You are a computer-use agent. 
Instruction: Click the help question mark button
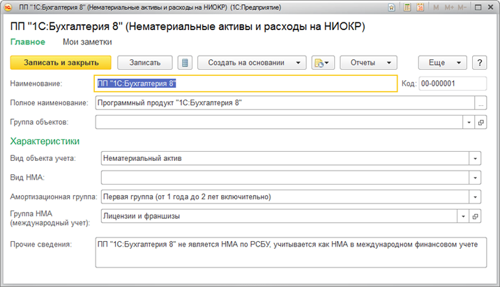point(479,63)
